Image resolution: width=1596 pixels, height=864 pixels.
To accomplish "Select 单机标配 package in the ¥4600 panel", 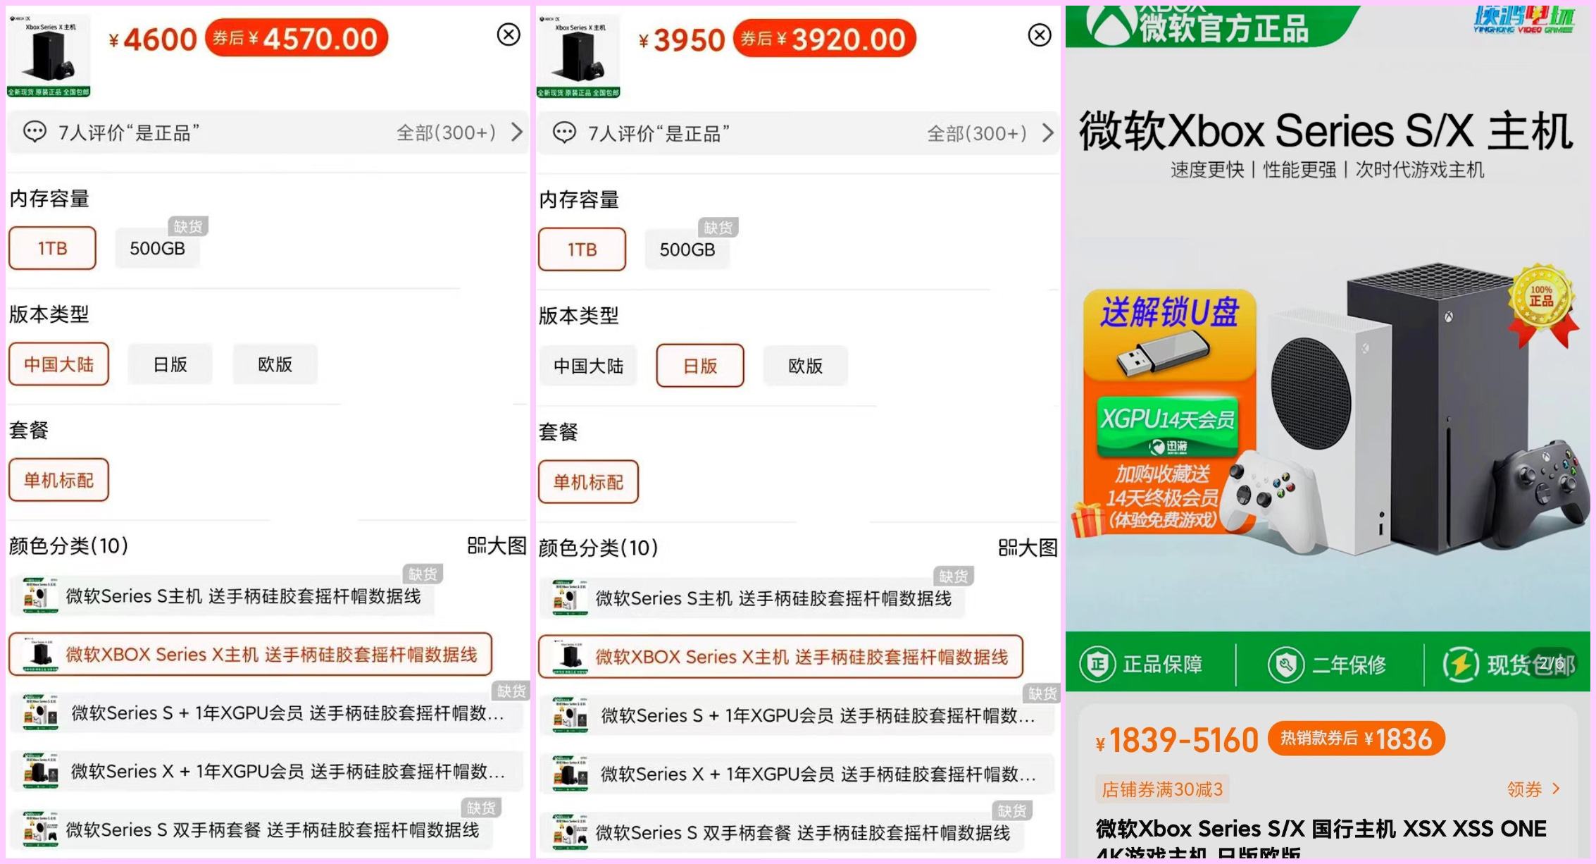I will coord(58,480).
